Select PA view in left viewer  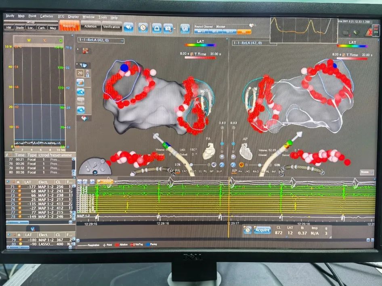pyautogui.click(x=177, y=171)
